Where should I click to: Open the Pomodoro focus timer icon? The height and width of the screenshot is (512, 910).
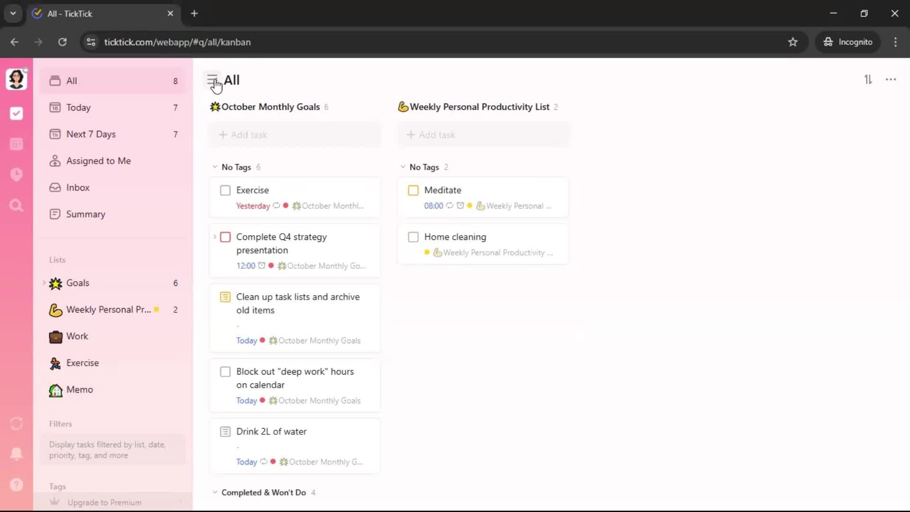(16, 174)
